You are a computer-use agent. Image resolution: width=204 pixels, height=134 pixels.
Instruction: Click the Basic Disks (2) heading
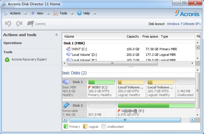click(74, 73)
